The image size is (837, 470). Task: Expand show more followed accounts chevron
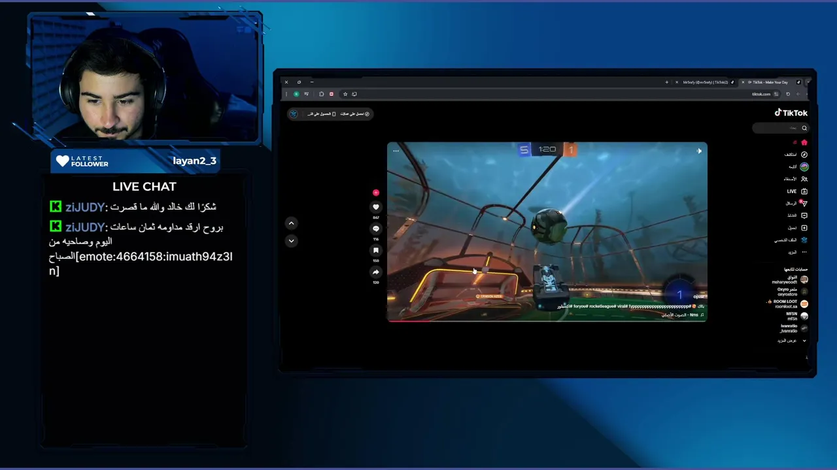[x=804, y=341]
